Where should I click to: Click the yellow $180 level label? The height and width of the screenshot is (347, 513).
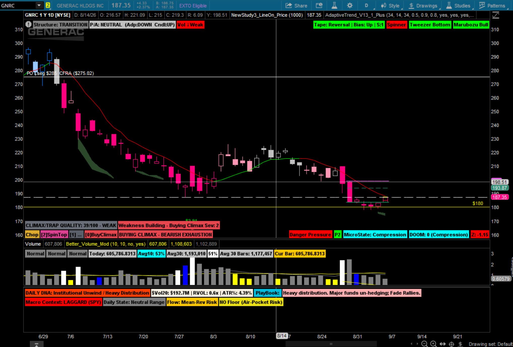(x=478, y=203)
